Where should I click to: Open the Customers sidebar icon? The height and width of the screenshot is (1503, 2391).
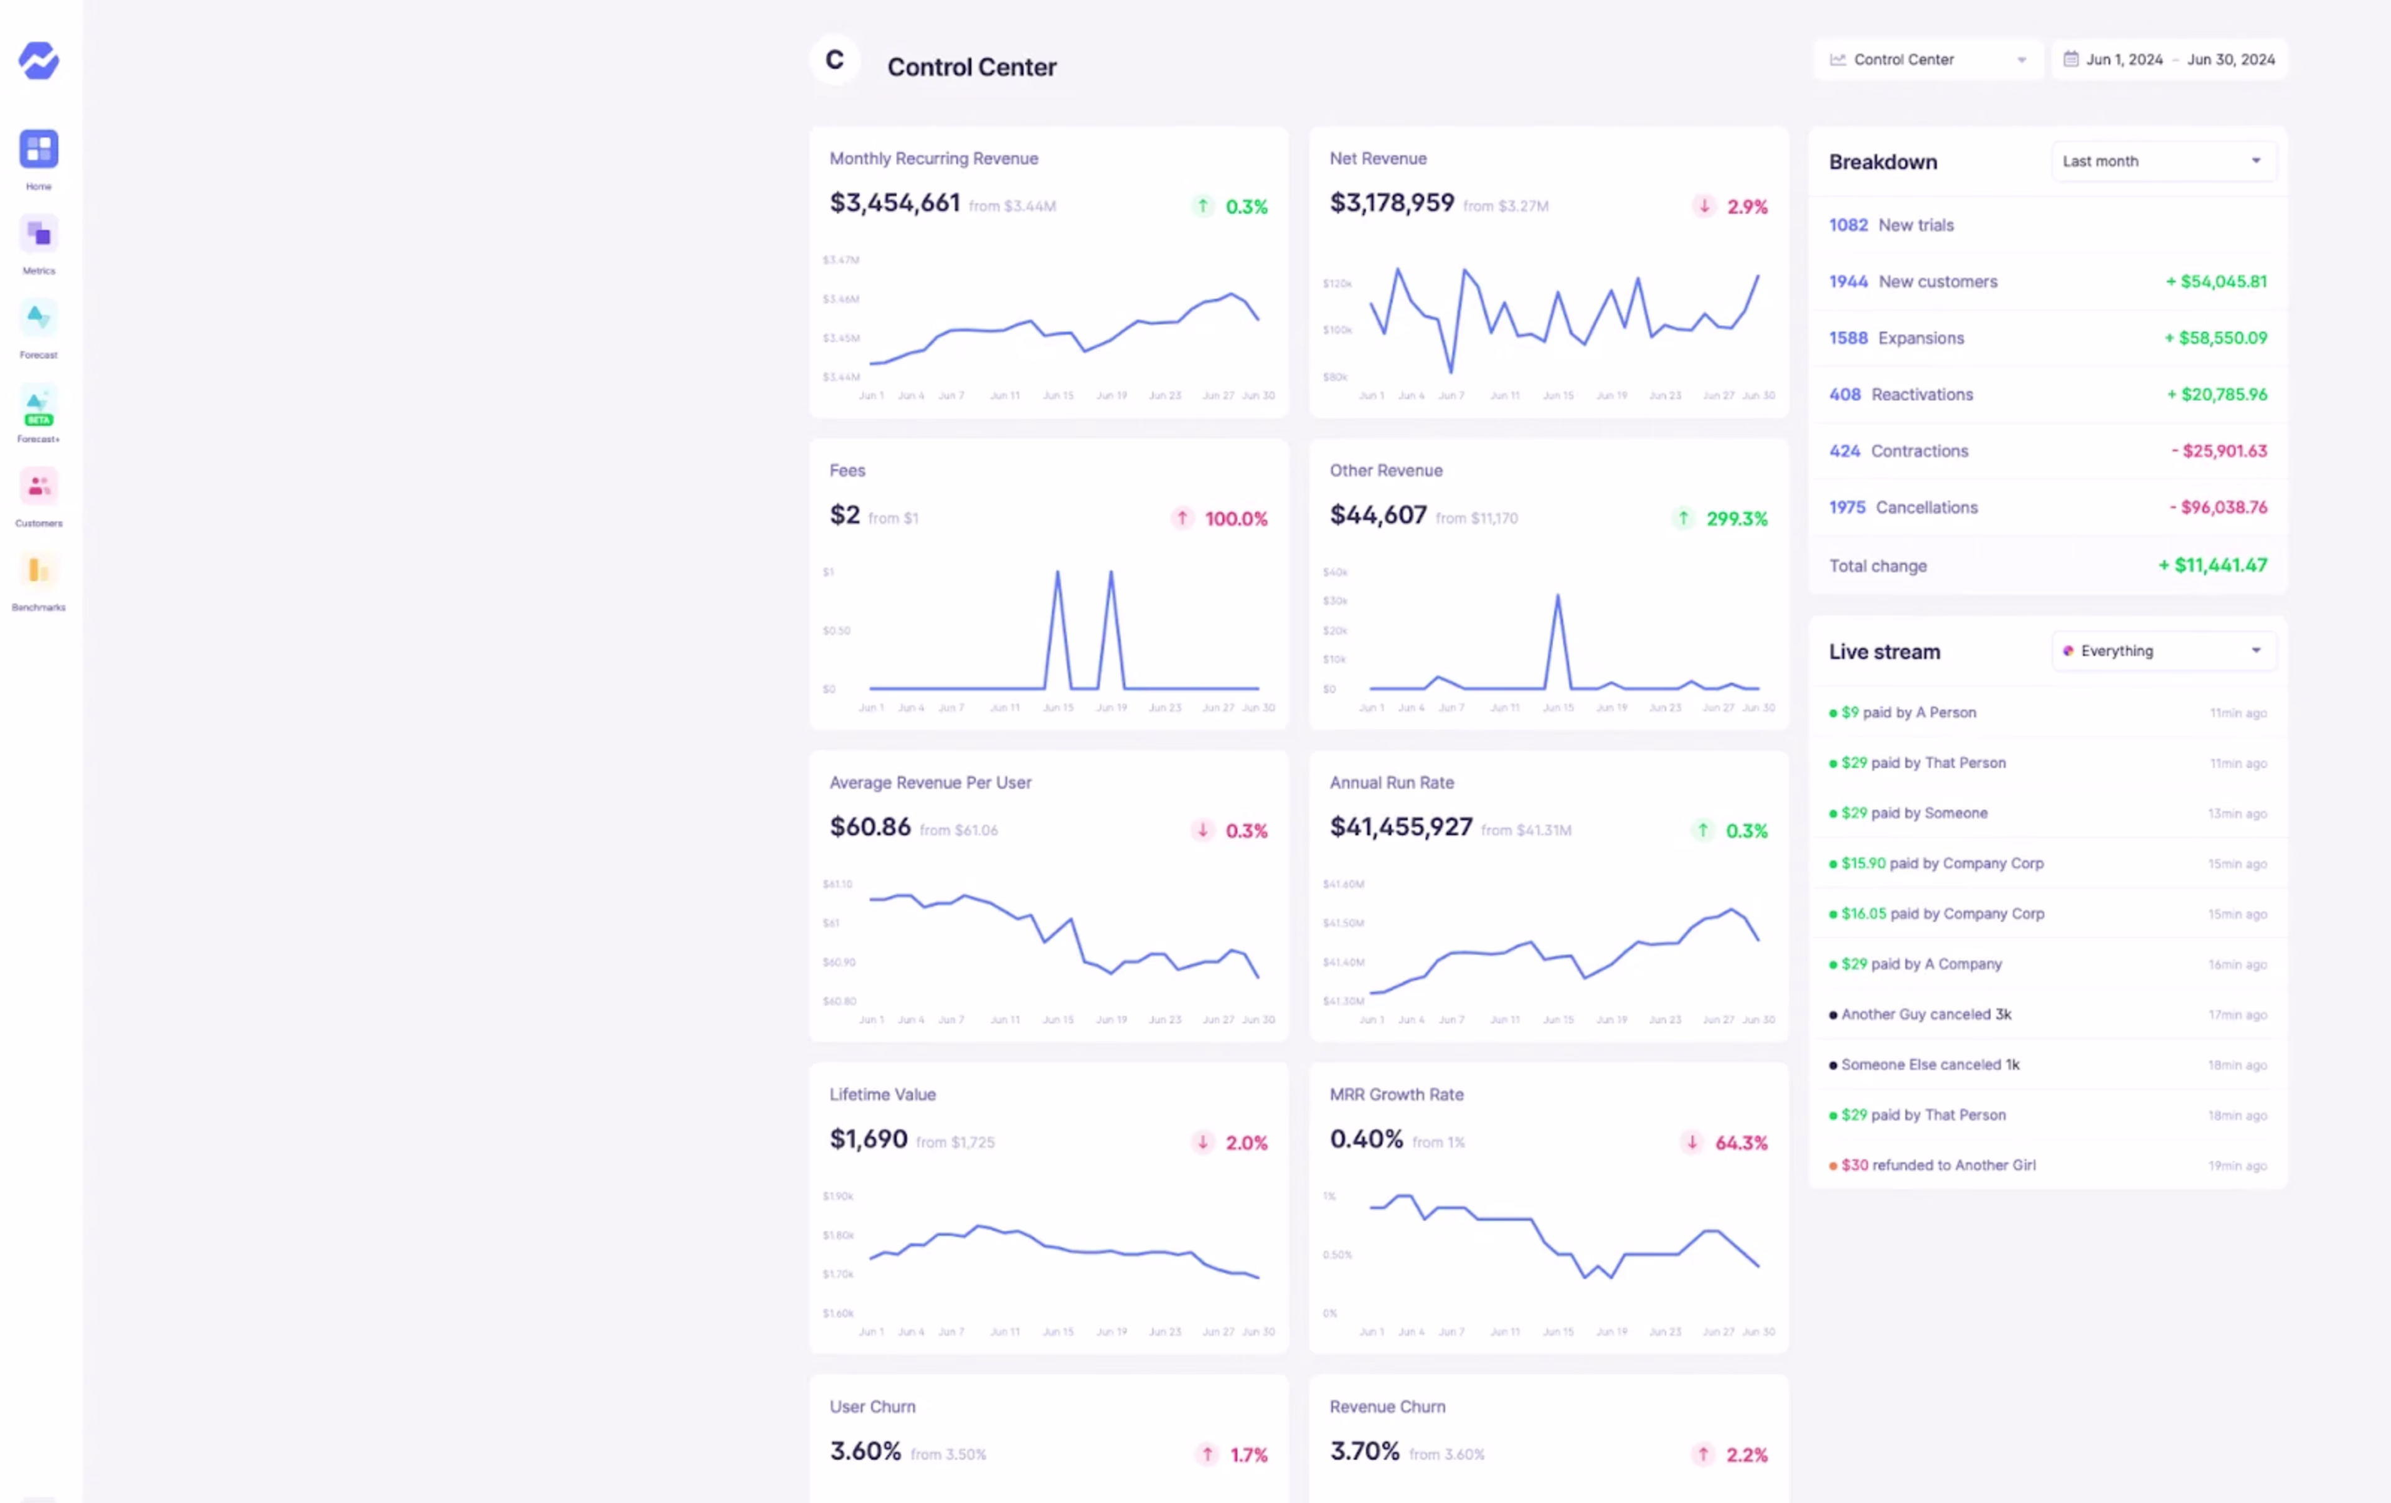tap(39, 488)
